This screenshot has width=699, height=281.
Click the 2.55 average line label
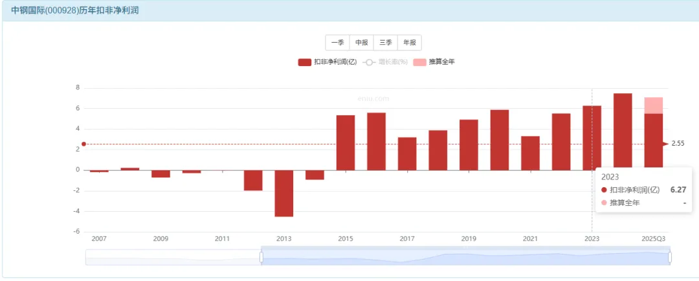tap(678, 144)
